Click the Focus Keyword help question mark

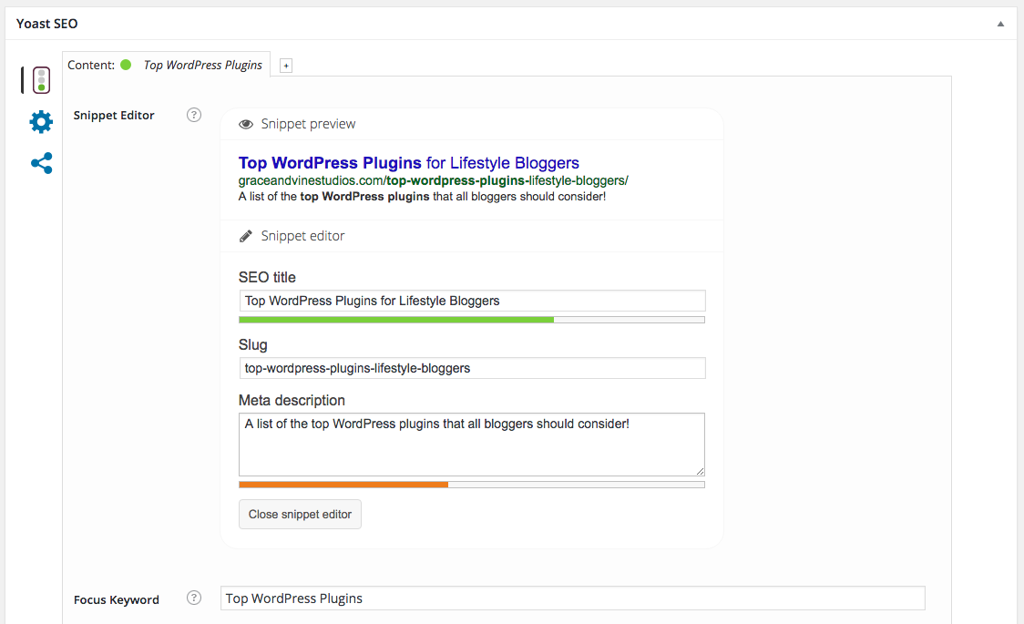point(193,598)
